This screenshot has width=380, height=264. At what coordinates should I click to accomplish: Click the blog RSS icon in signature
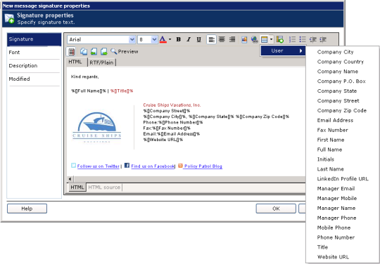[180, 166]
